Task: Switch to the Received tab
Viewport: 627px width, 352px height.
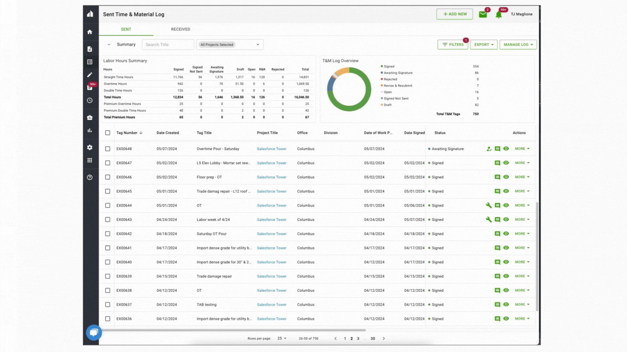Action: coord(181,29)
